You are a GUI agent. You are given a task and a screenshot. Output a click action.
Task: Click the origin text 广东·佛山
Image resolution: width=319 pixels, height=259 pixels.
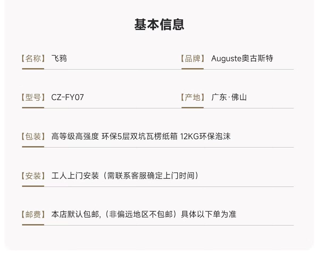click(x=229, y=97)
